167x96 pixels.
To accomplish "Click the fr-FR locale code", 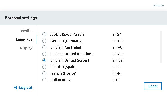I will [116, 73].
